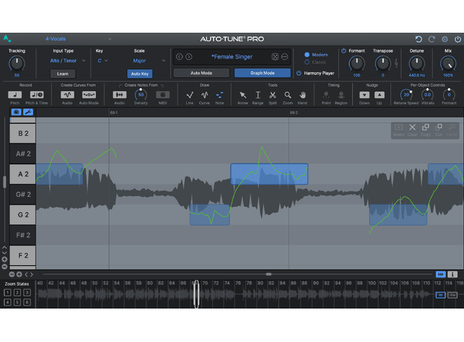The height and width of the screenshot is (342, 464).
Task: Select the Classic radio button
Action: (307, 62)
